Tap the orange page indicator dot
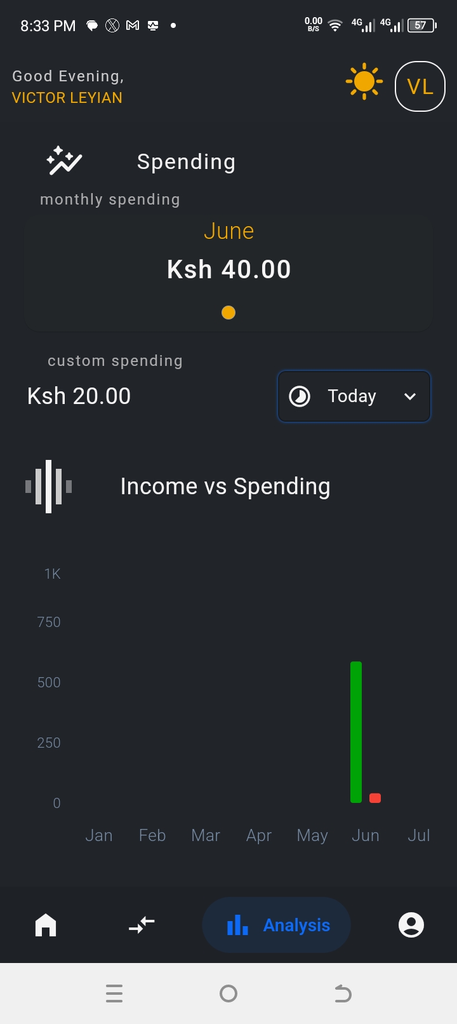This screenshot has height=1024, width=457. pyautogui.click(x=228, y=313)
